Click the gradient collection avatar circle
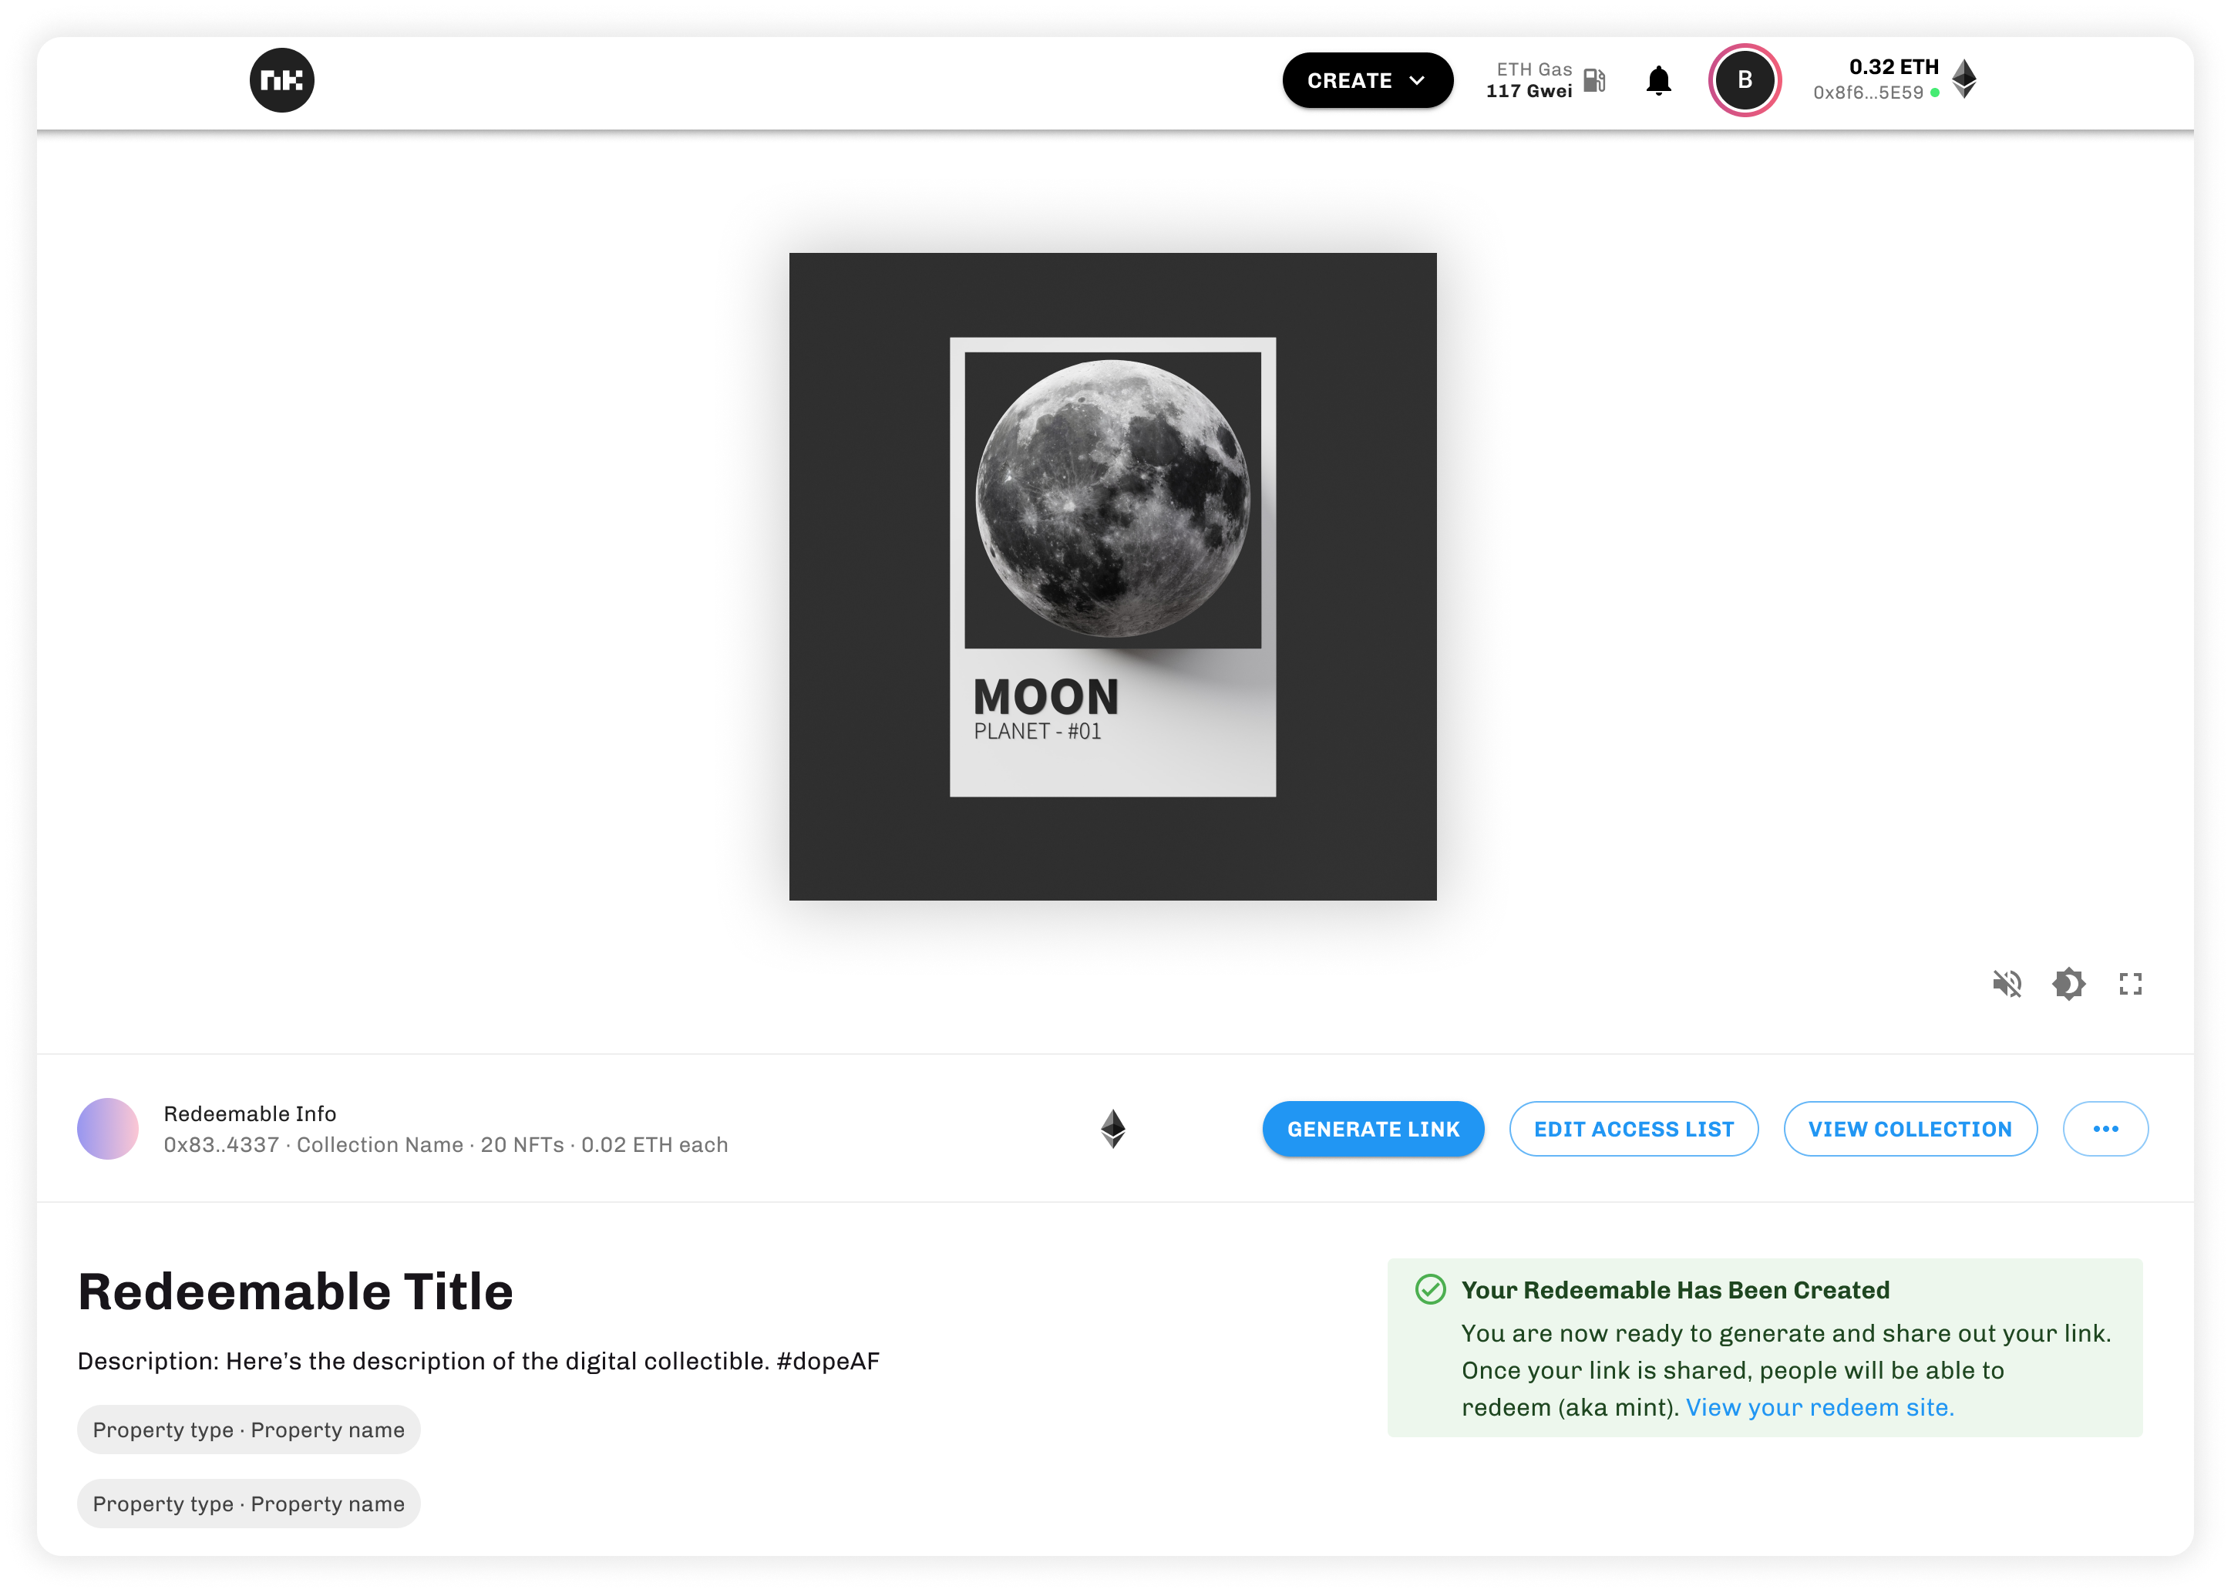 click(x=108, y=1128)
